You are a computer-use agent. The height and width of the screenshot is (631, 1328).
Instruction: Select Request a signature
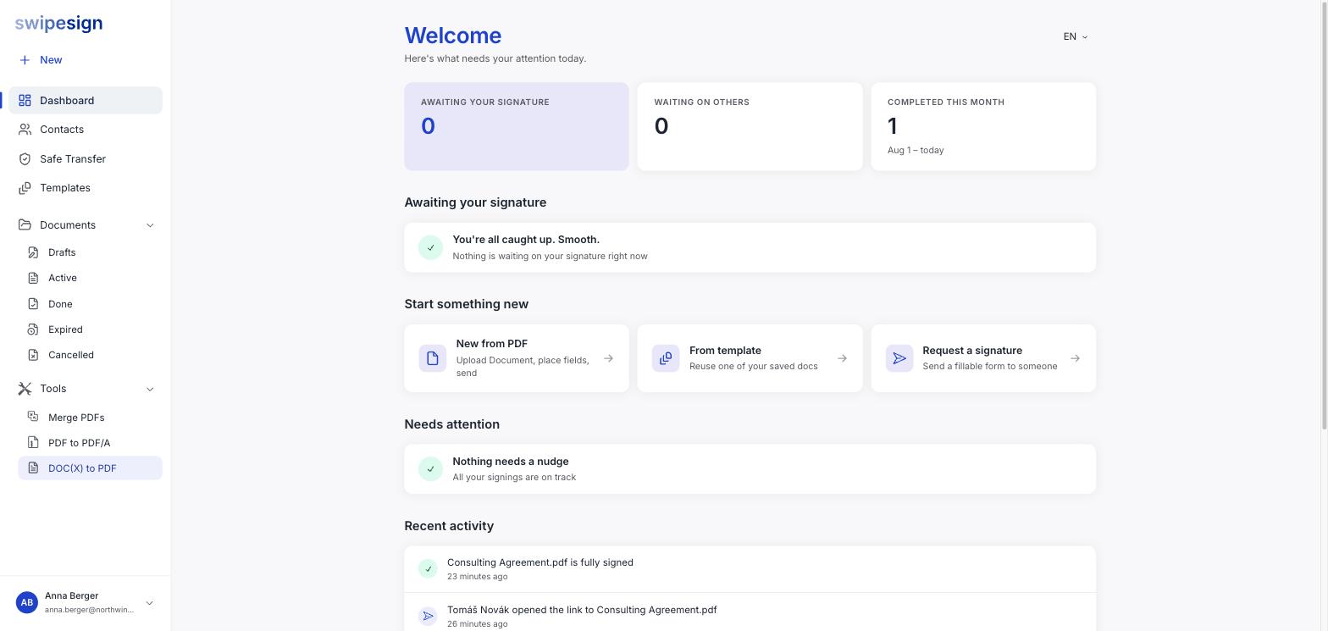[983, 358]
